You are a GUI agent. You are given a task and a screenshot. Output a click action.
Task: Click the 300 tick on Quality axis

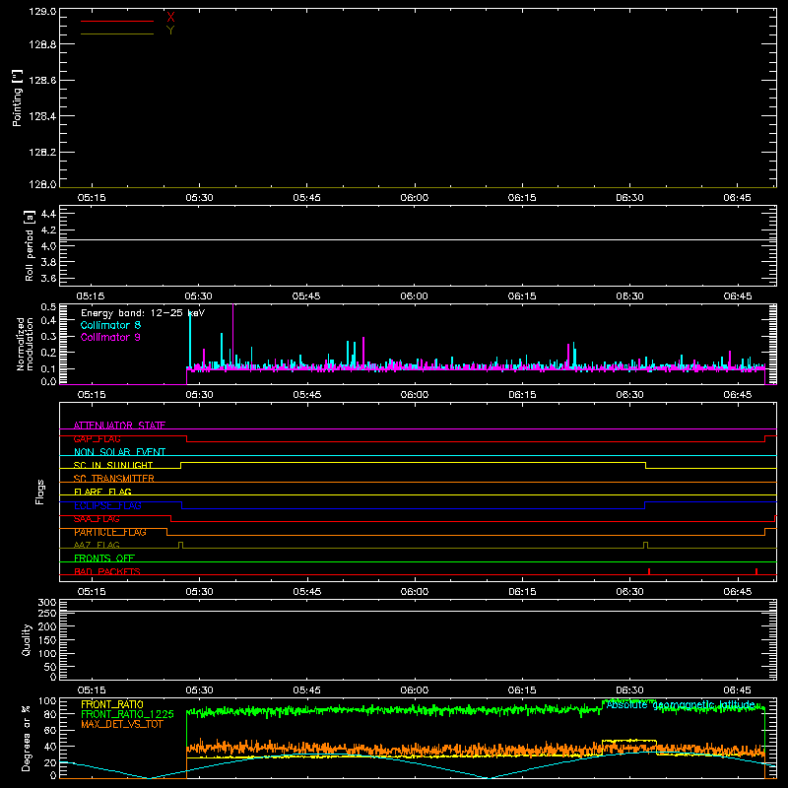pos(47,603)
